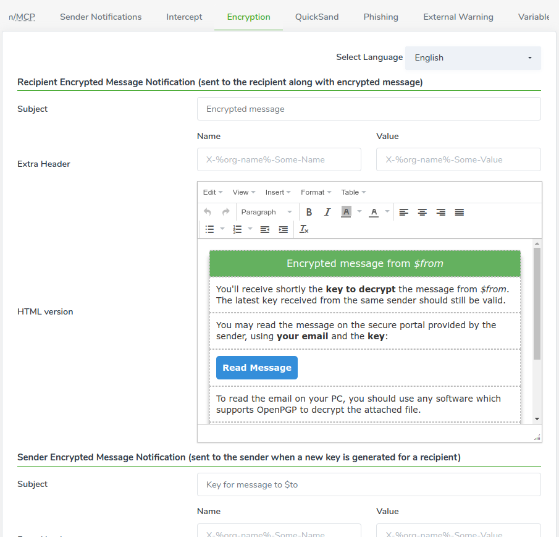The width and height of the screenshot is (559, 537).
Task: Click Sender Encrypted Message Notification heading
Action: (239, 457)
